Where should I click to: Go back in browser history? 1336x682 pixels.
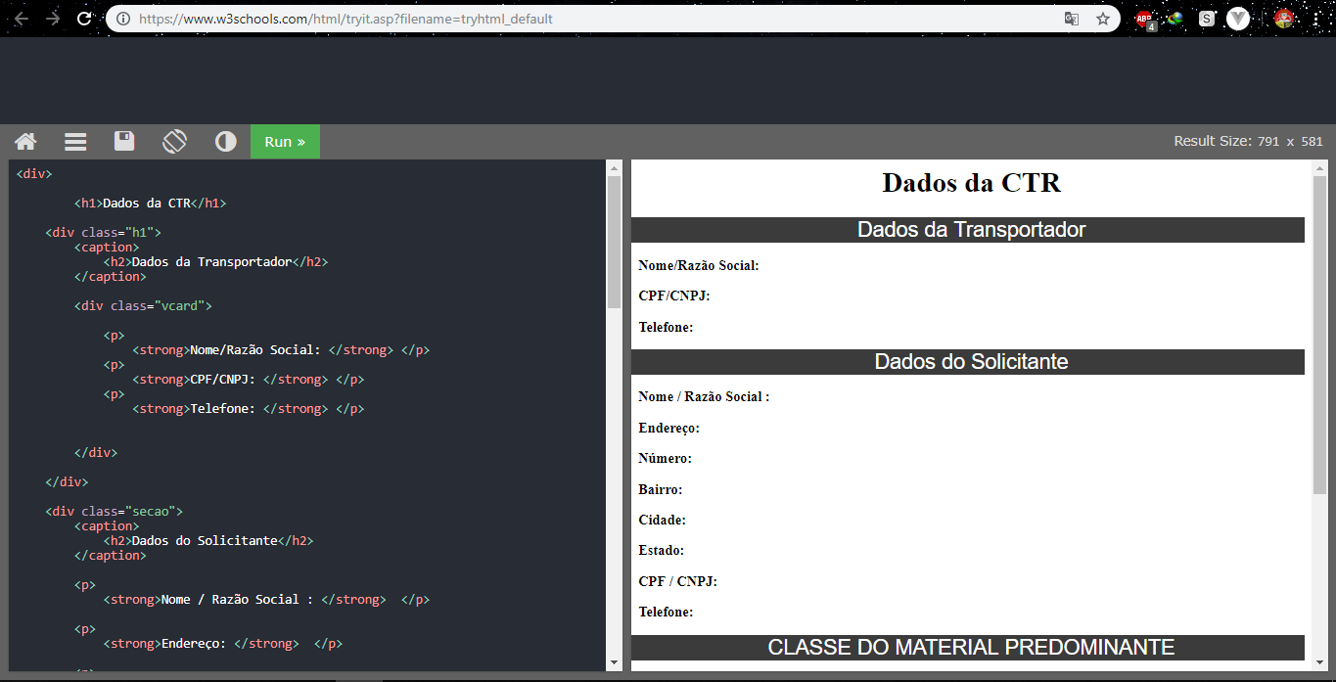(x=22, y=19)
